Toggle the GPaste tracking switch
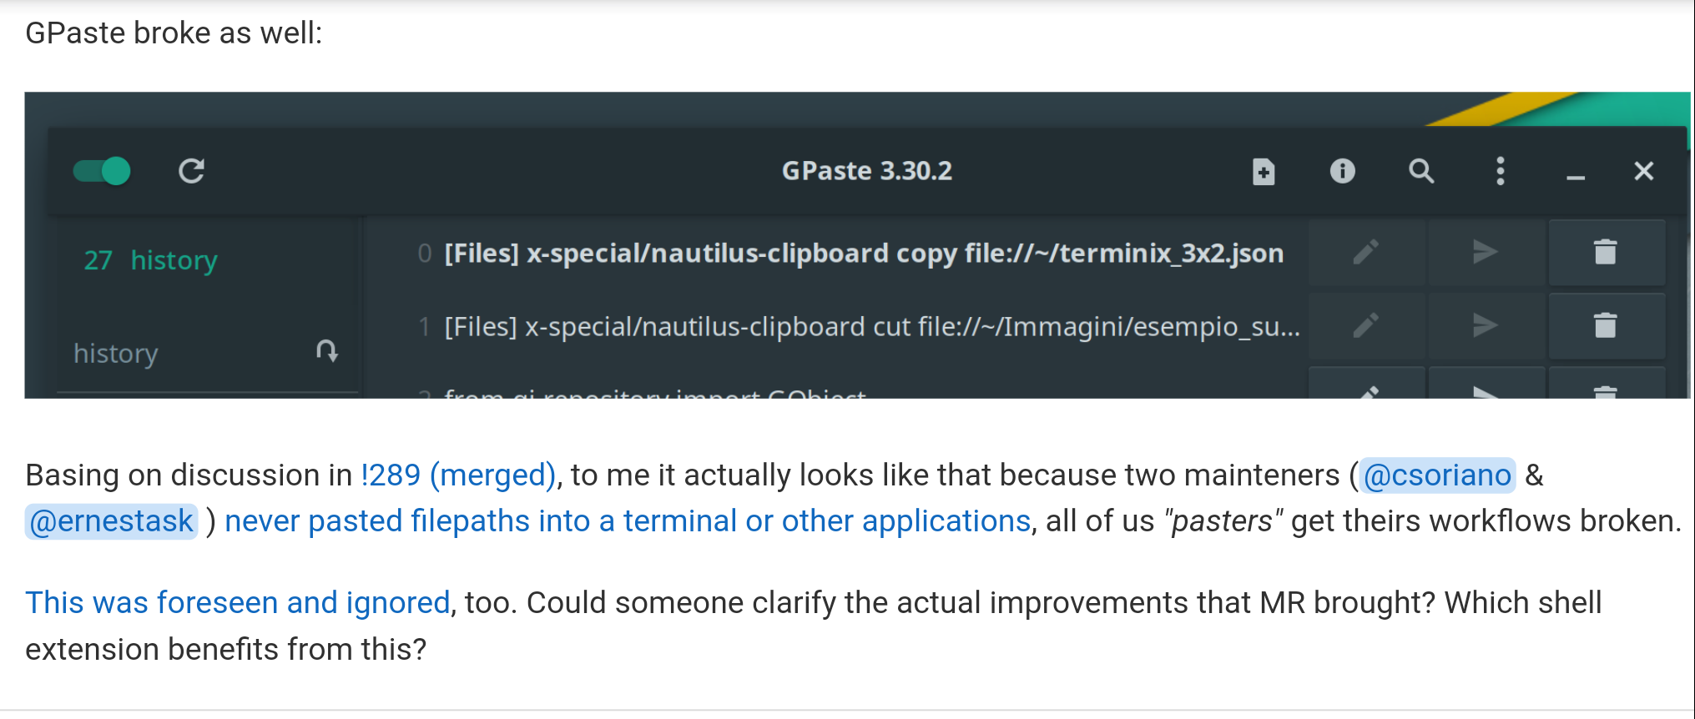The image size is (1695, 719). pyautogui.click(x=102, y=171)
